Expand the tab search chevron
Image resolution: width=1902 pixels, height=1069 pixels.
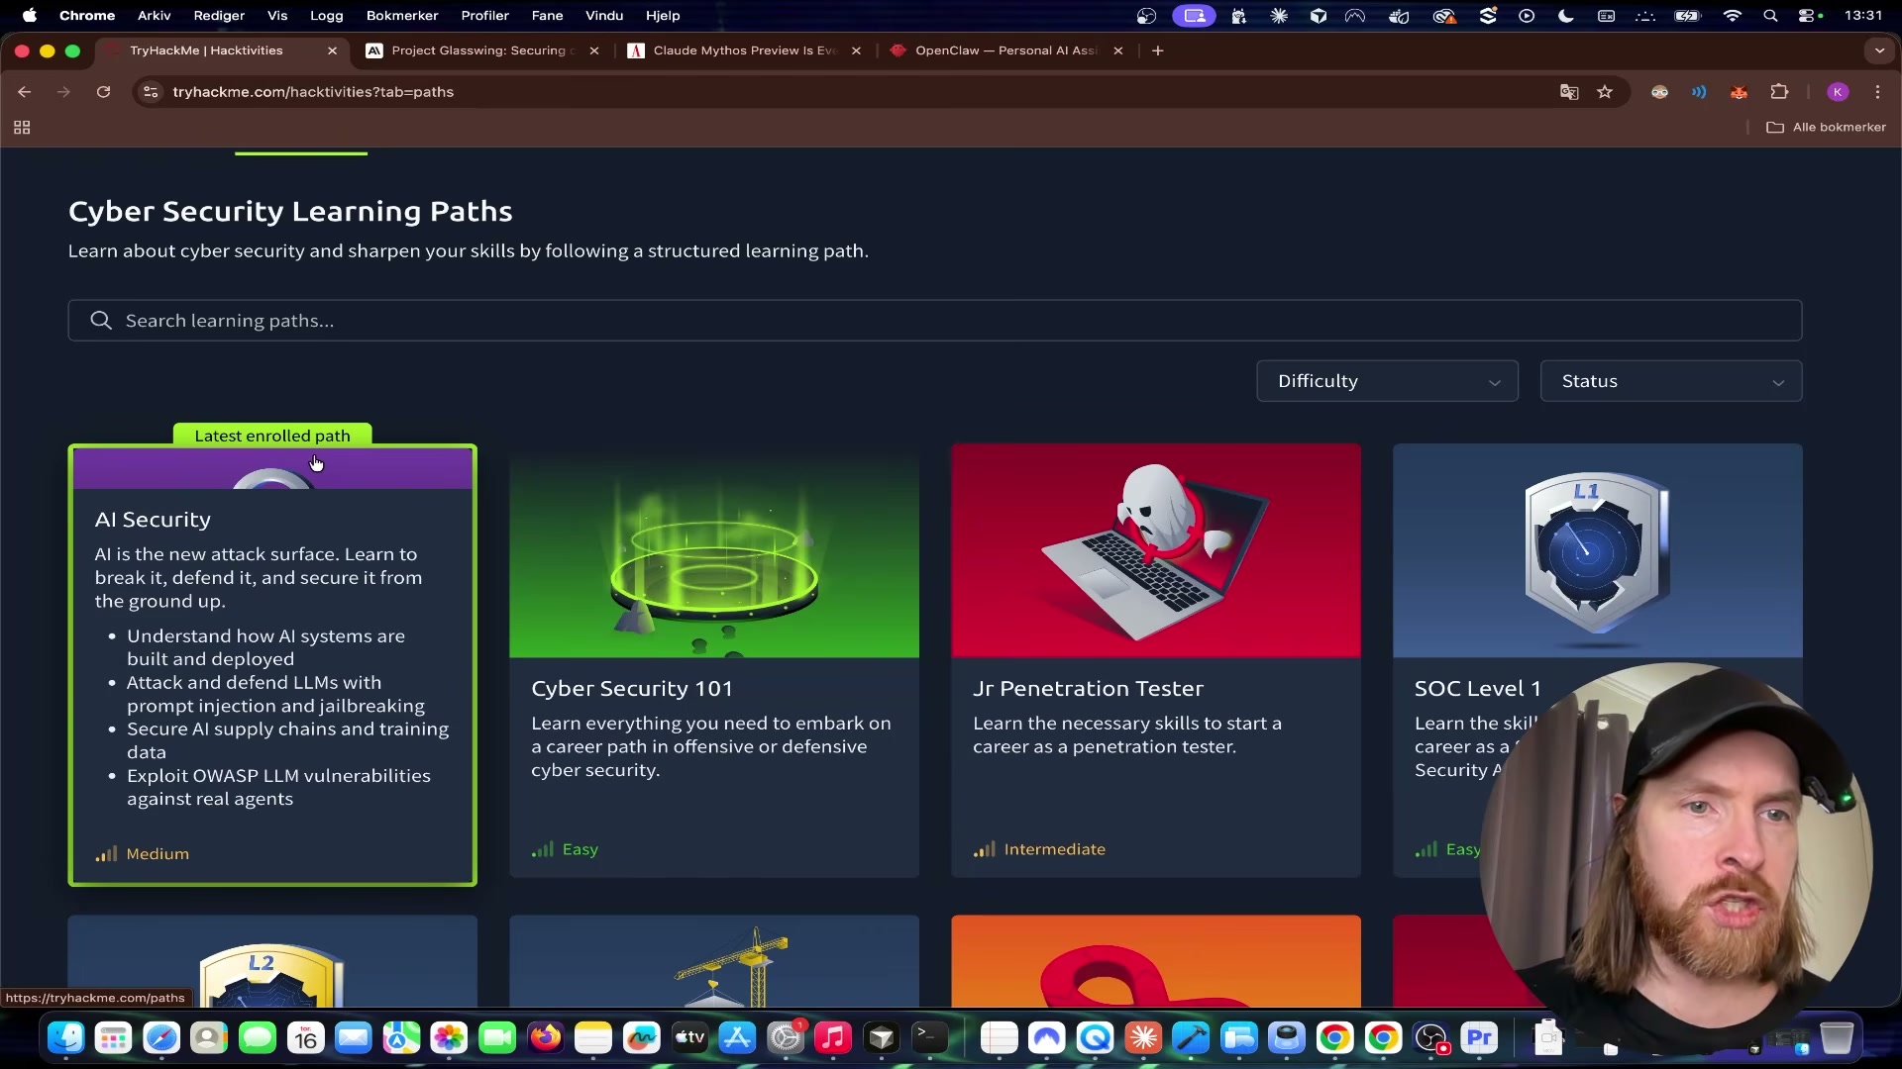click(1878, 49)
